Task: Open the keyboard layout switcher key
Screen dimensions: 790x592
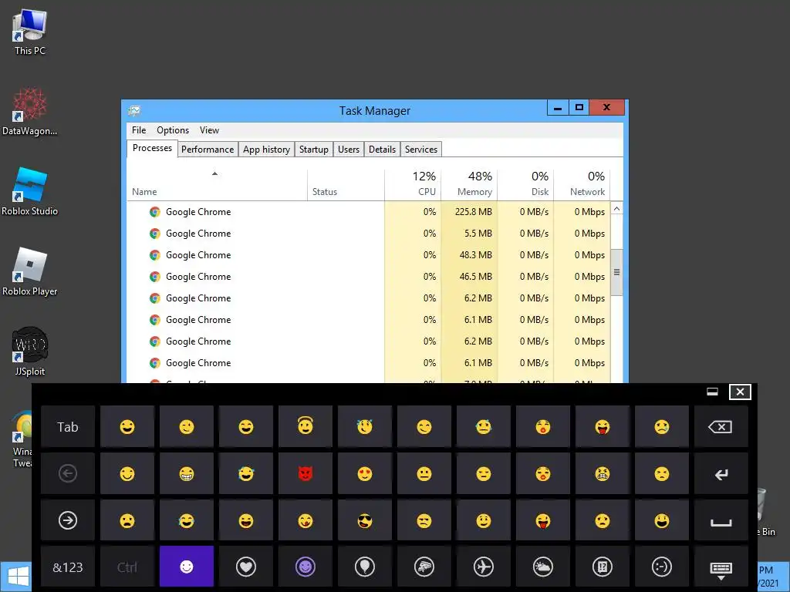Action: pos(721,568)
